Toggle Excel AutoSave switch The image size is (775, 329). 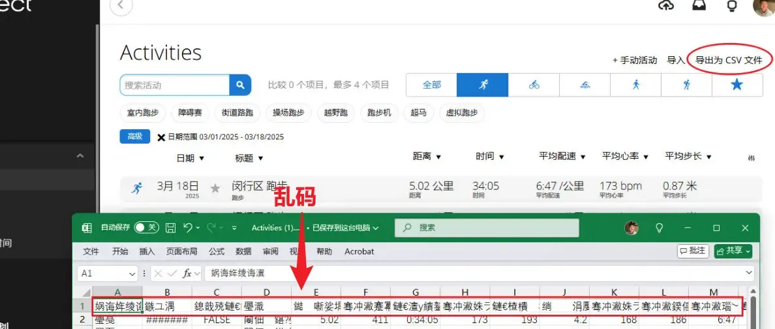tap(147, 228)
